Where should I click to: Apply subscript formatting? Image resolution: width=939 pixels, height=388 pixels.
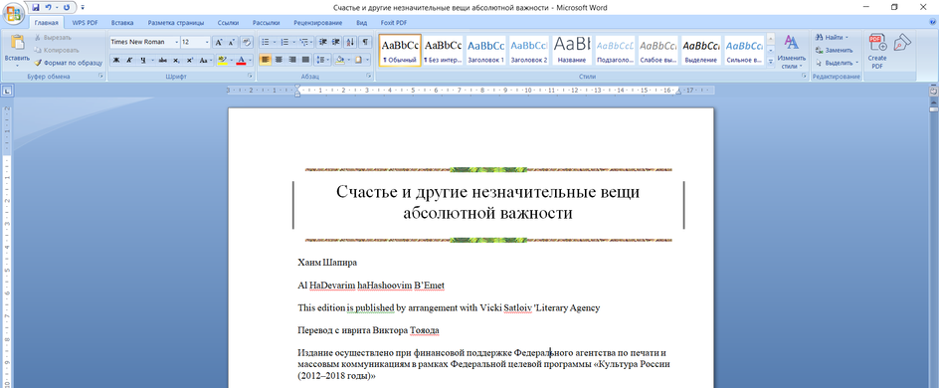pyautogui.click(x=176, y=60)
